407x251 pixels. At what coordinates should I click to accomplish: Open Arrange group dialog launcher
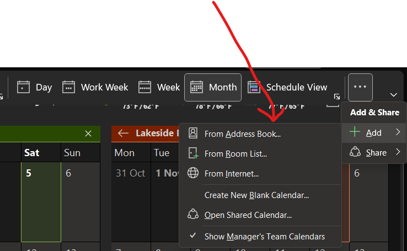click(x=337, y=97)
